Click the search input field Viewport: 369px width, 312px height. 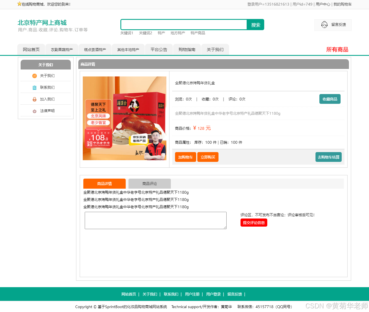184,25
